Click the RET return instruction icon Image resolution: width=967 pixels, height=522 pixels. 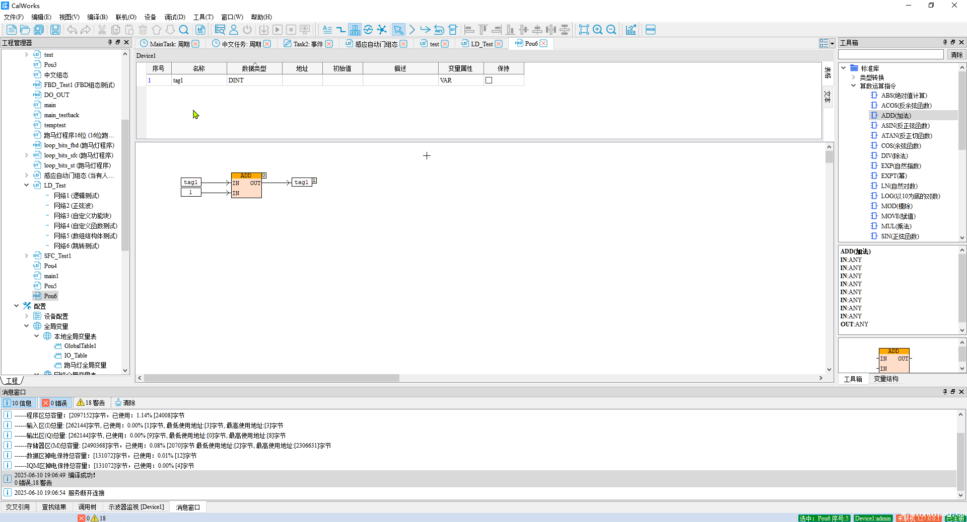click(439, 30)
